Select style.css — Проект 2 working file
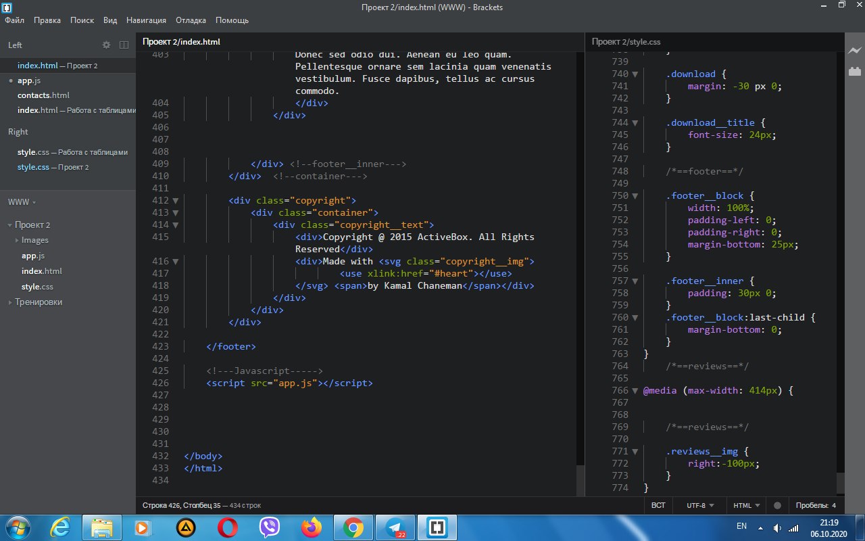The height and width of the screenshot is (541, 865). click(x=68, y=167)
